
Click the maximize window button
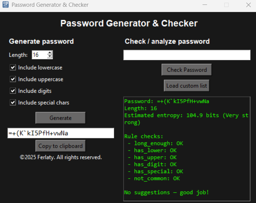(x=226, y=5)
